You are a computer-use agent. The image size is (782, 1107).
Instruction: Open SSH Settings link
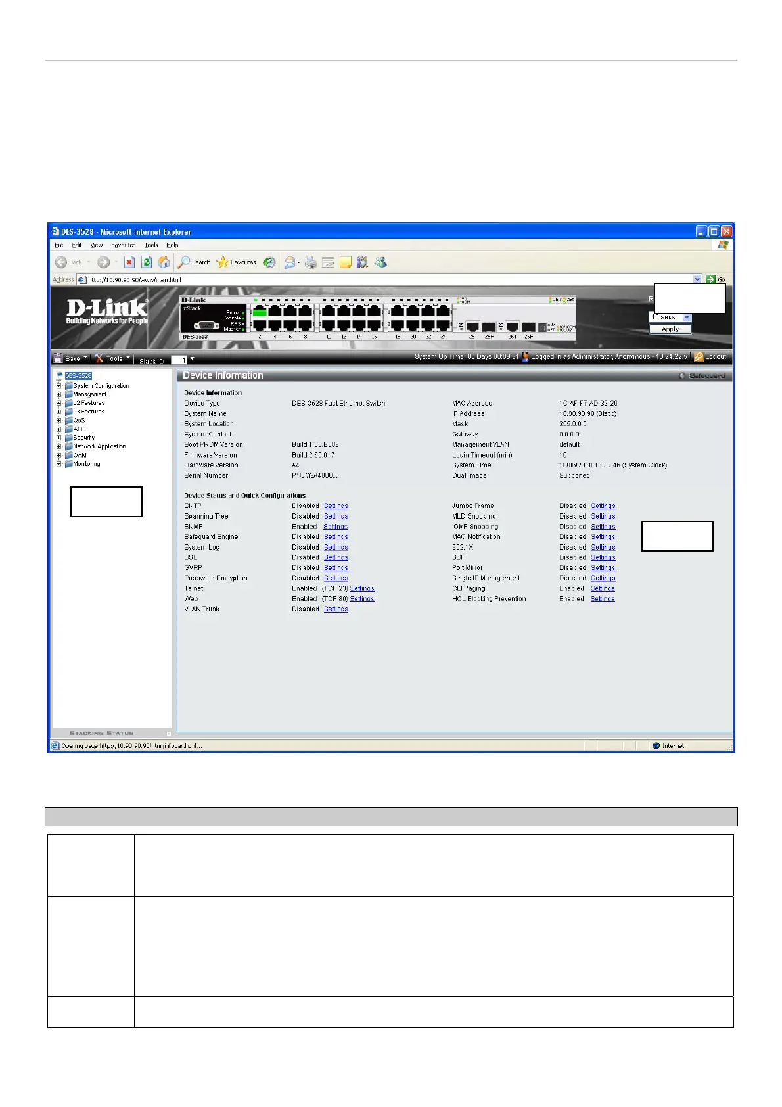pyautogui.click(x=603, y=557)
